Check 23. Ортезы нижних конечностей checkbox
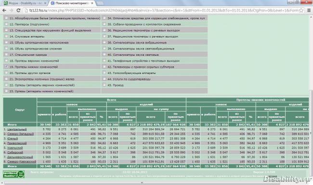 [6, 91]
